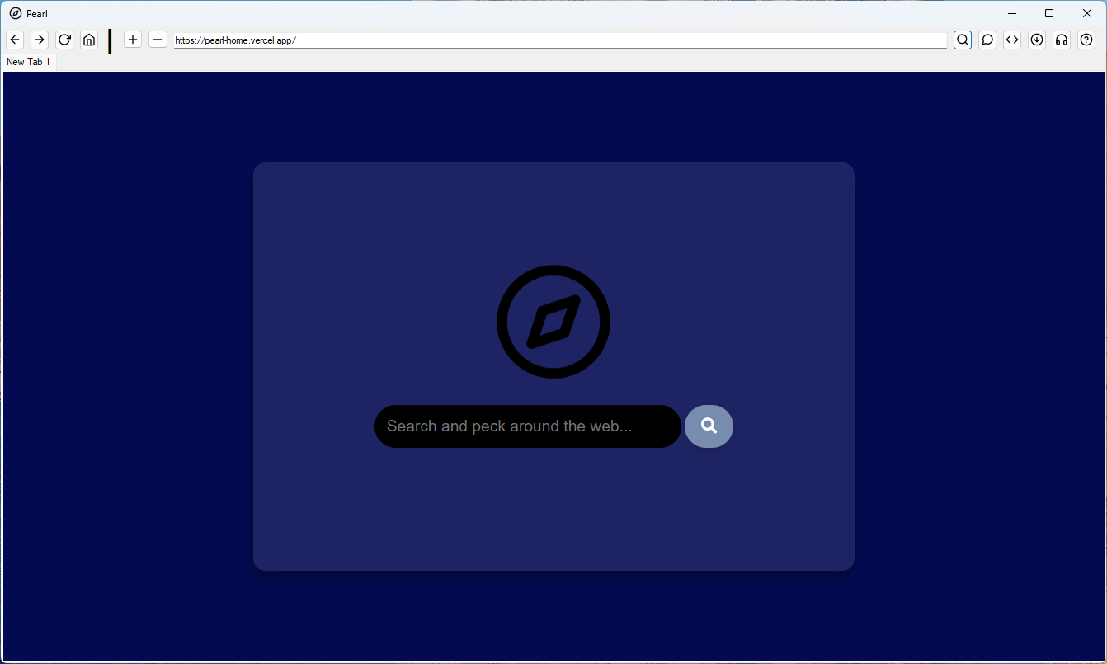Go to the browser home page
The height and width of the screenshot is (664, 1107).
pos(89,39)
